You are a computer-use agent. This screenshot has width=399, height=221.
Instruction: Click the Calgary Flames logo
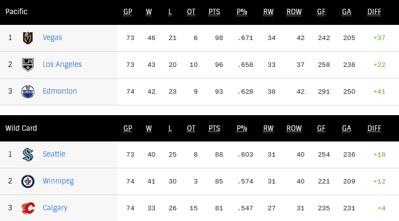(x=28, y=208)
